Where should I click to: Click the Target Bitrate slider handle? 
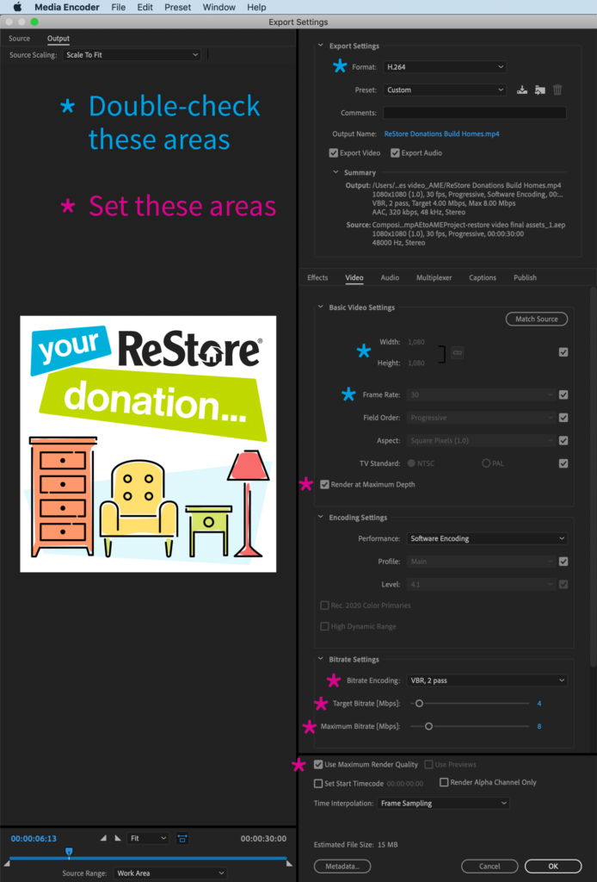pos(419,704)
